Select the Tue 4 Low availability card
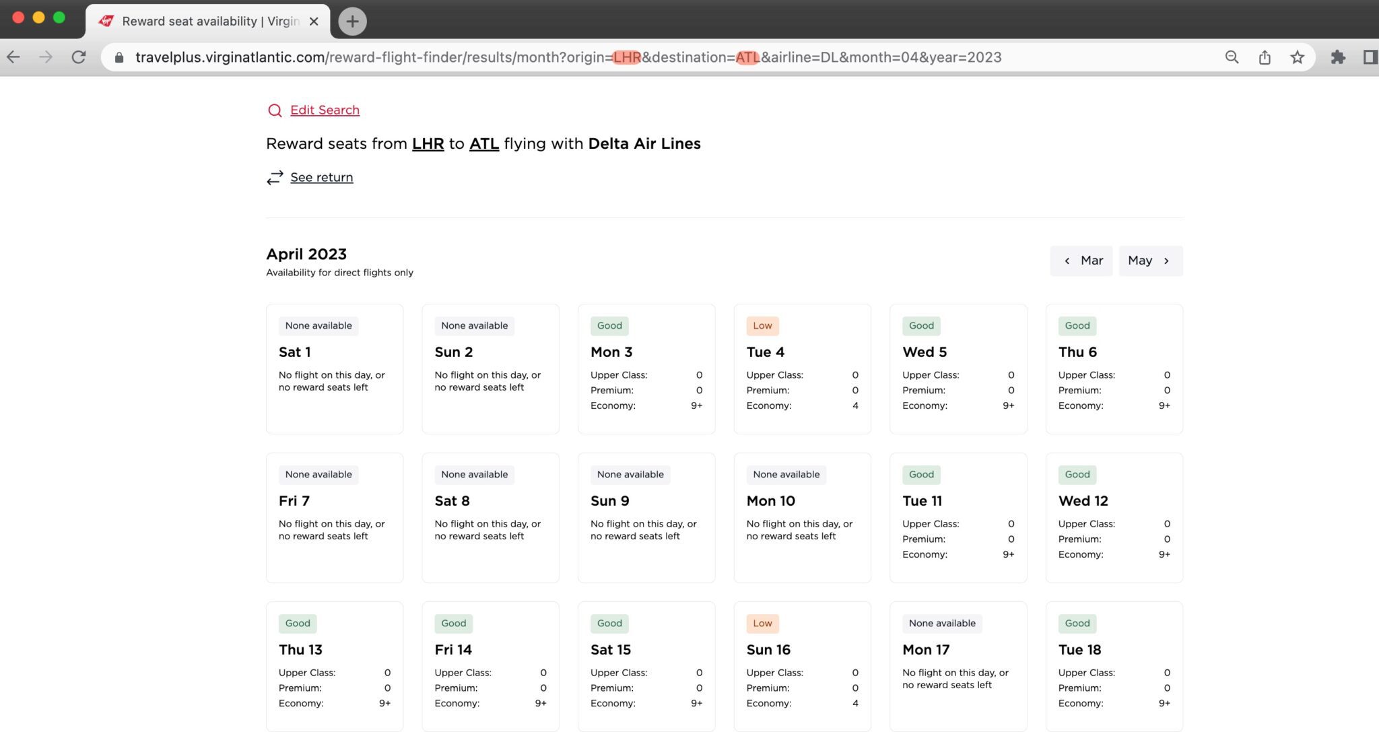Image resolution: width=1379 pixels, height=732 pixels. click(802, 368)
